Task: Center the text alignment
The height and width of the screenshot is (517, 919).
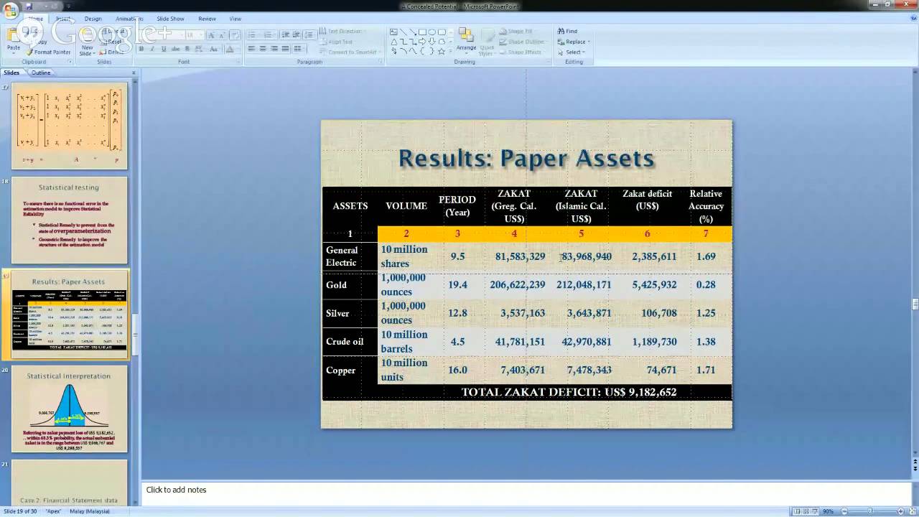Action: [x=263, y=48]
